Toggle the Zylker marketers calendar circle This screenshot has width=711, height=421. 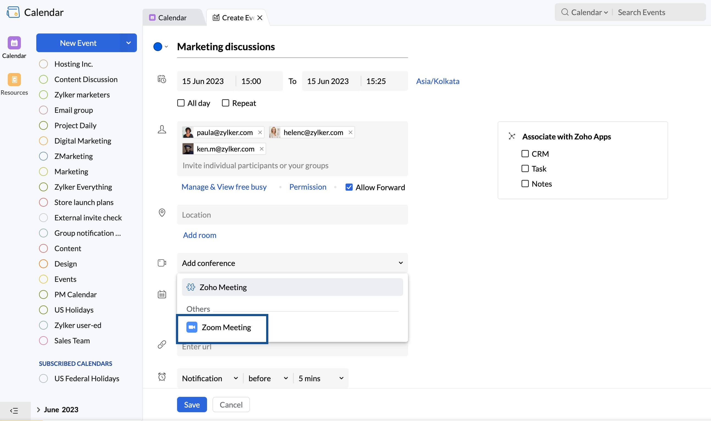[43, 95]
